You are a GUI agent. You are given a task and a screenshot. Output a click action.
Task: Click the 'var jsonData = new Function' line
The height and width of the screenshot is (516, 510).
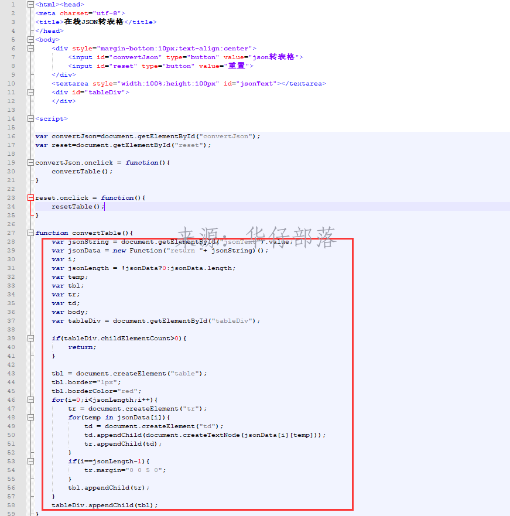point(160,251)
